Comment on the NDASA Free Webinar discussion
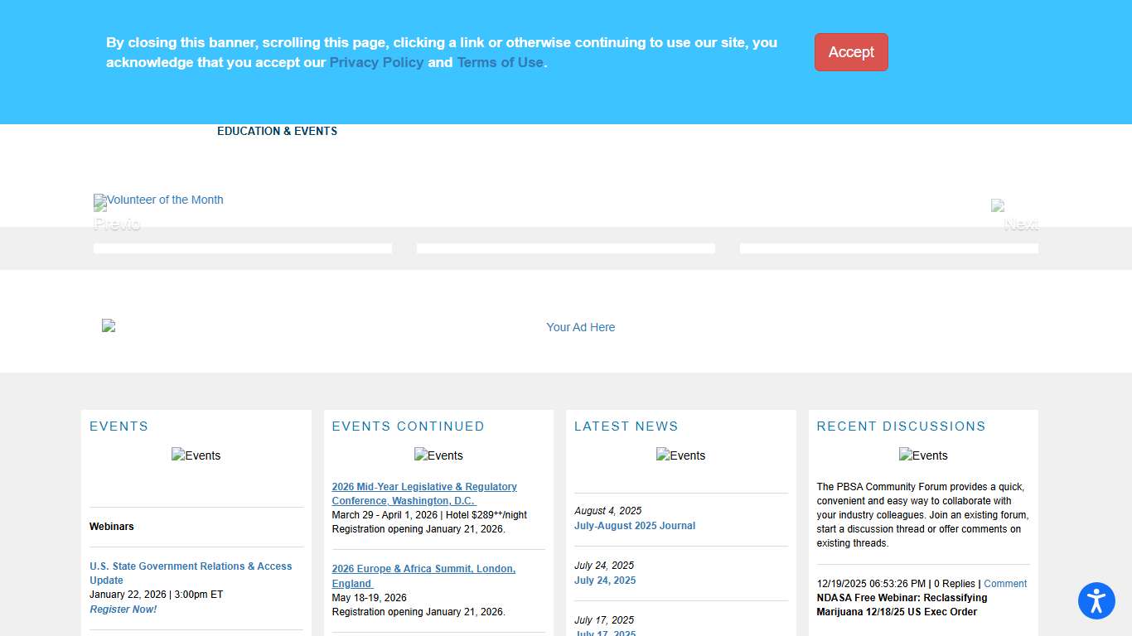The image size is (1132, 636). point(1005,583)
